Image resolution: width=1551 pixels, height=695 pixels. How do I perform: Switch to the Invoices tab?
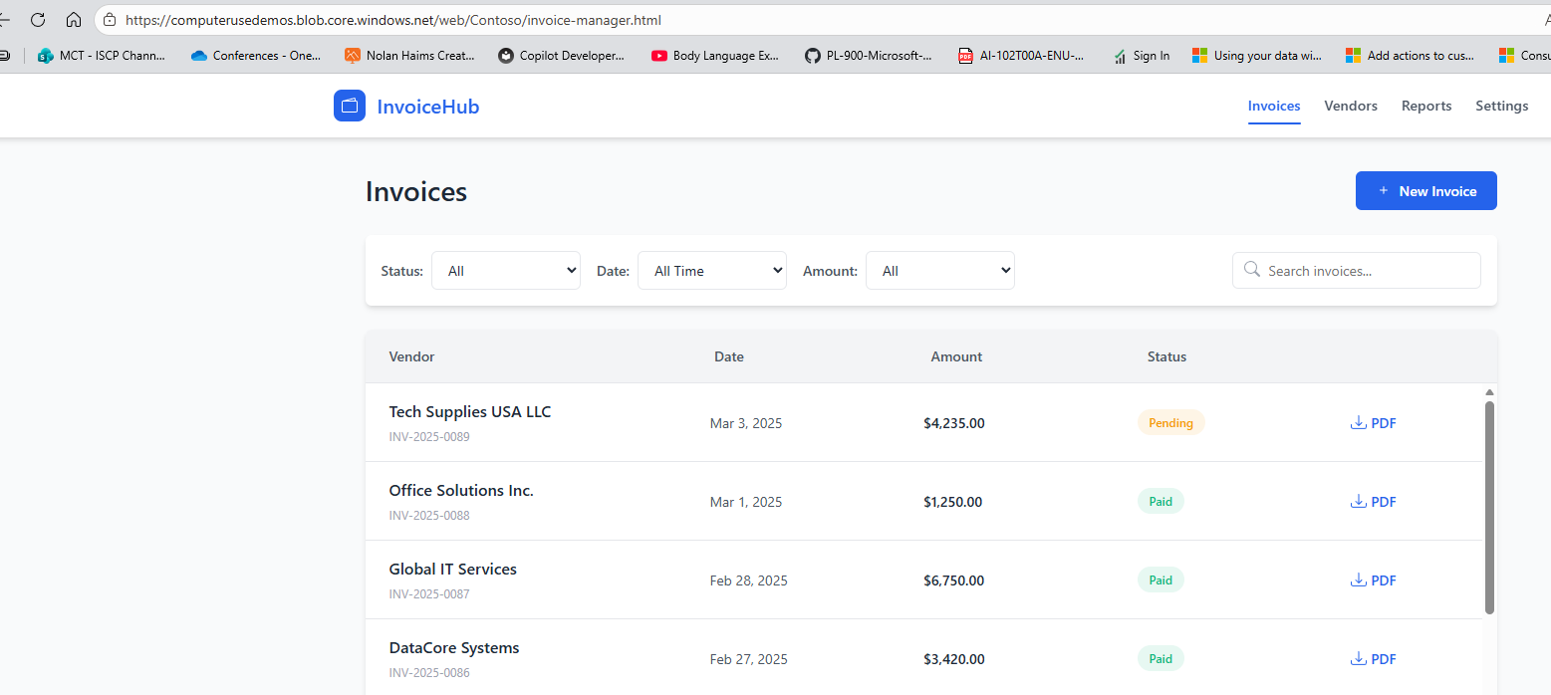click(x=1274, y=106)
